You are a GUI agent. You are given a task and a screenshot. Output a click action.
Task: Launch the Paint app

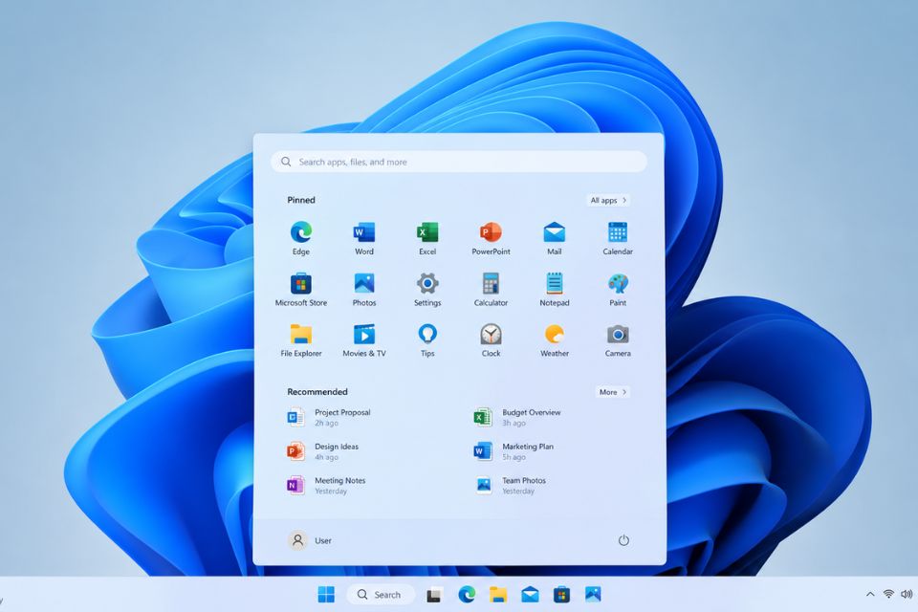click(618, 290)
